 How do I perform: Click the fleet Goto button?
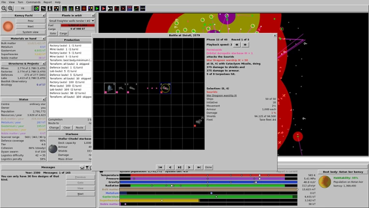pyautogui.click(x=53, y=33)
